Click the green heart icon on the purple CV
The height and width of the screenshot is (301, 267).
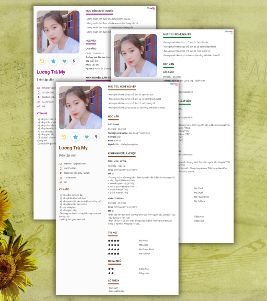[x=64, y=61]
